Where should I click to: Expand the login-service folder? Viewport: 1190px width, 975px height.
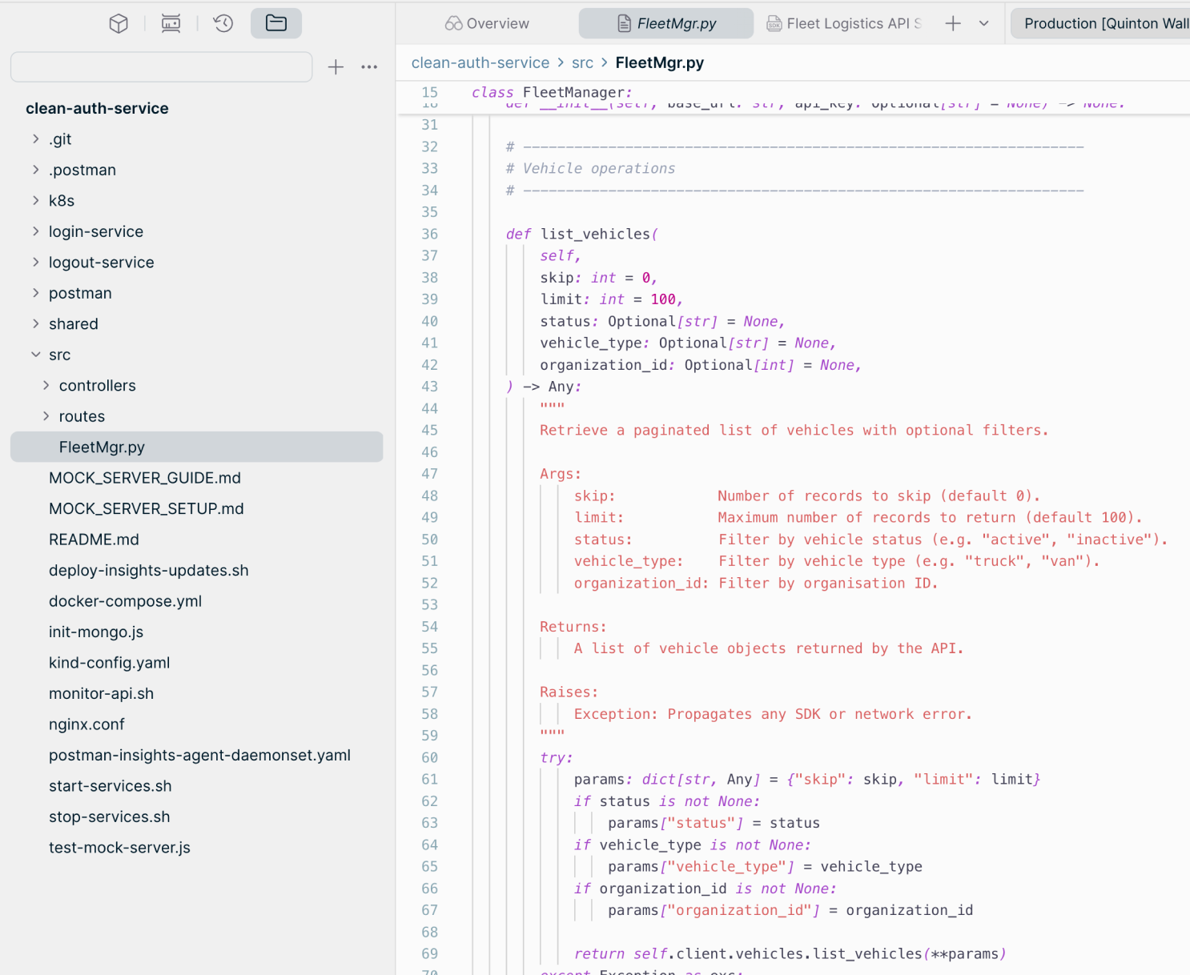pyautogui.click(x=35, y=231)
